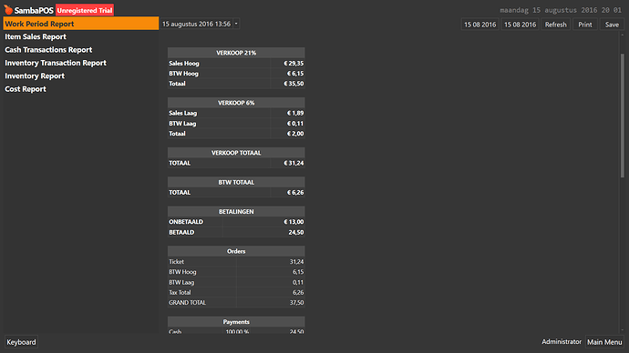Save the report
The height and width of the screenshot is (353, 629).
click(612, 25)
